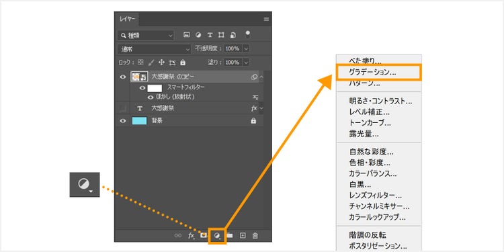Image resolution: width=504 pixels, height=252 pixels.
Task: Toggle visibility of ぼかし (放射状) filter
Action: pos(150,97)
